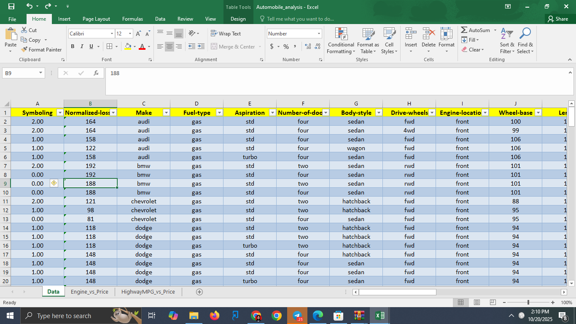Align text to the left
The height and width of the screenshot is (324, 576).
[x=160, y=46]
